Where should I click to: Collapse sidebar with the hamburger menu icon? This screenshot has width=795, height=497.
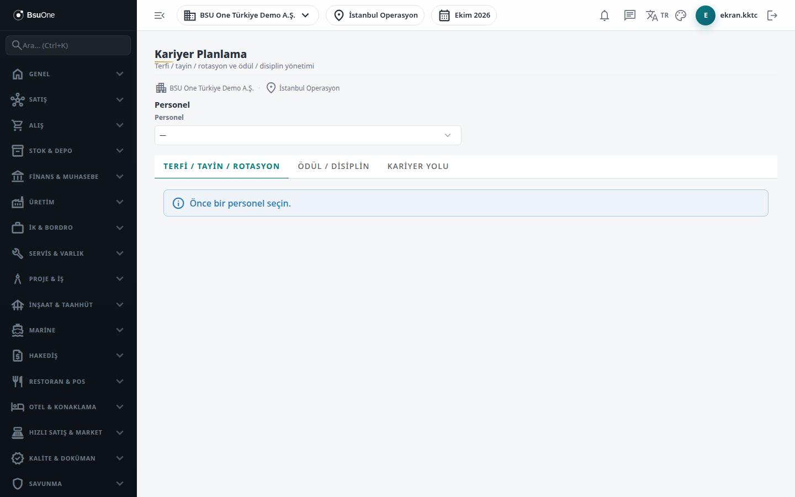(160, 15)
